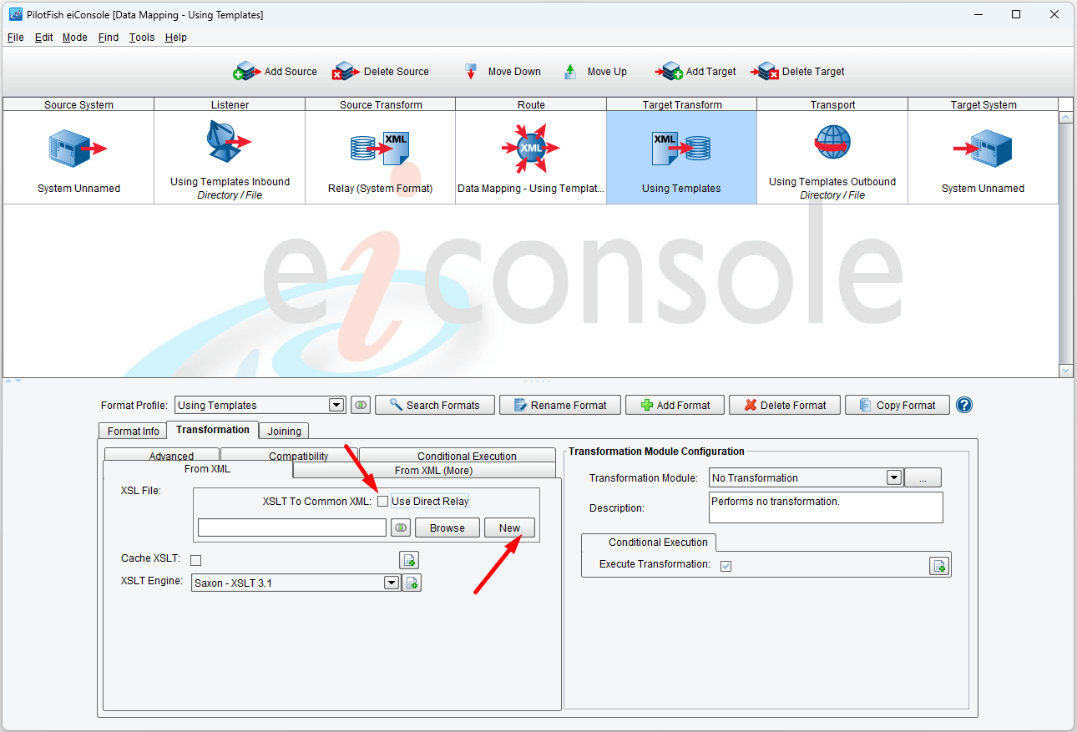1077x732 pixels.
Task: Select the Target System server icon
Action: [983, 149]
